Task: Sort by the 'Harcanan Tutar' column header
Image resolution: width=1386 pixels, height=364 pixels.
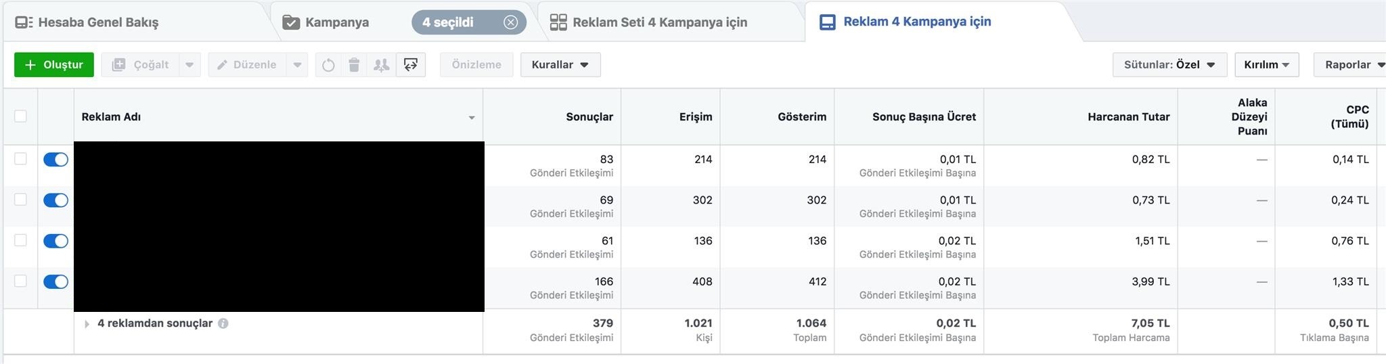Action: click(x=1128, y=116)
